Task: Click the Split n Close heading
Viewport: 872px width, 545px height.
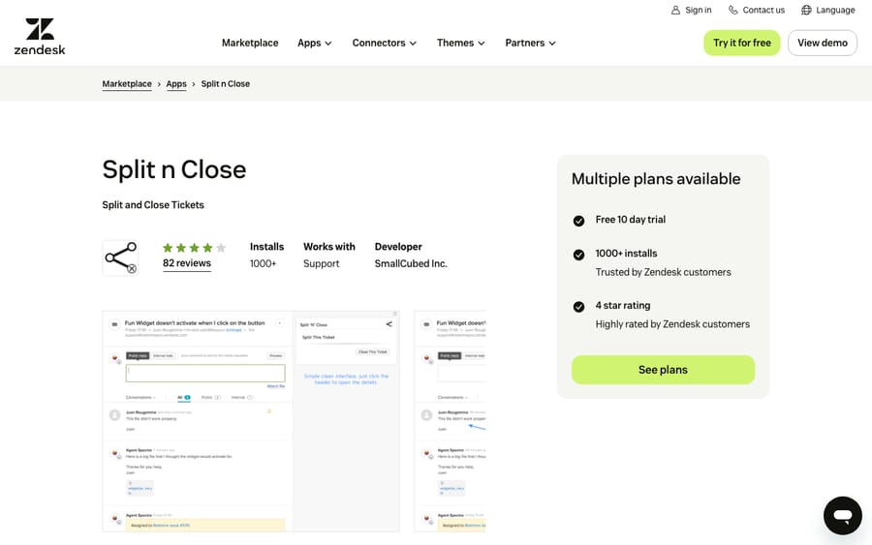Action: [x=174, y=169]
